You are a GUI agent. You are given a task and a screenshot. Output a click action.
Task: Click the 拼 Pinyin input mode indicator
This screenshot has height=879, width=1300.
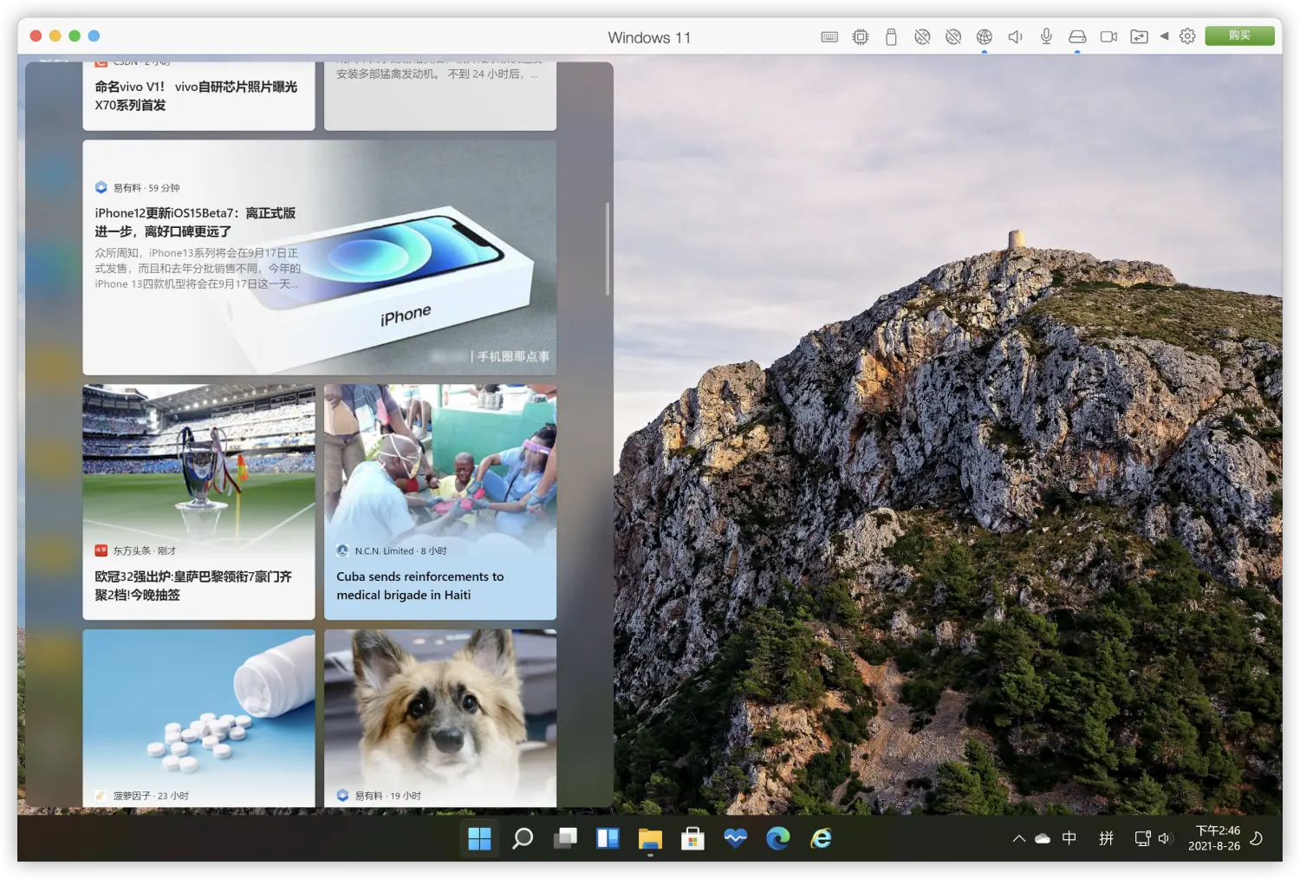pyautogui.click(x=1106, y=838)
